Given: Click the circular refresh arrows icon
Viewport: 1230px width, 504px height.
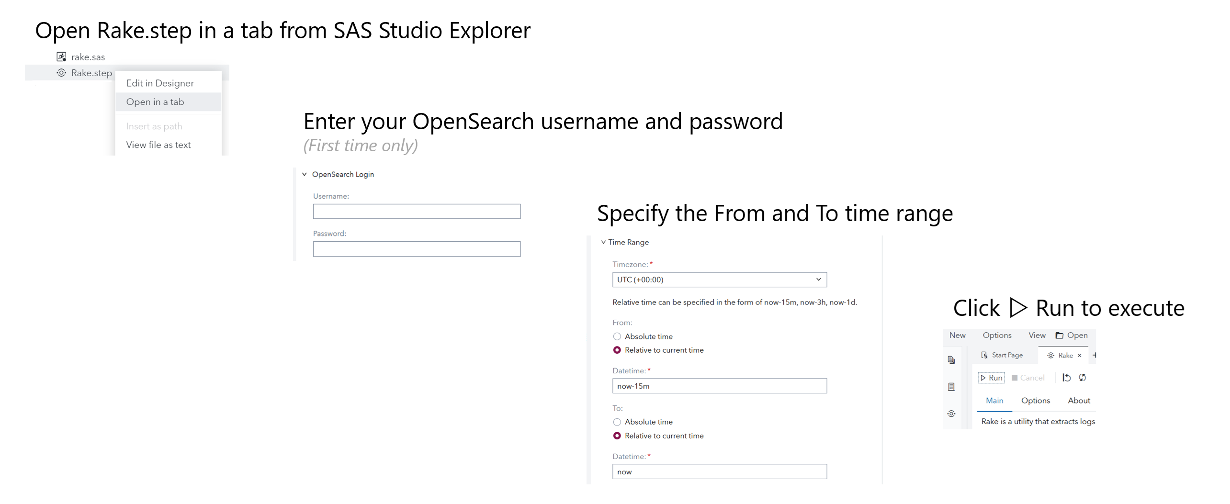Looking at the screenshot, I should pyautogui.click(x=1082, y=378).
